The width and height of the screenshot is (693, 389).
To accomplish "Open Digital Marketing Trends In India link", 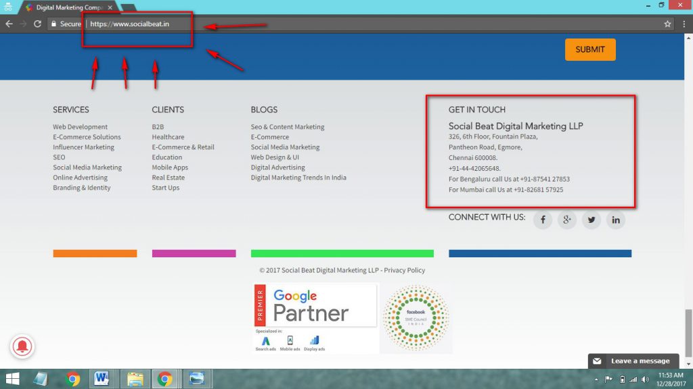I will [x=298, y=178].
